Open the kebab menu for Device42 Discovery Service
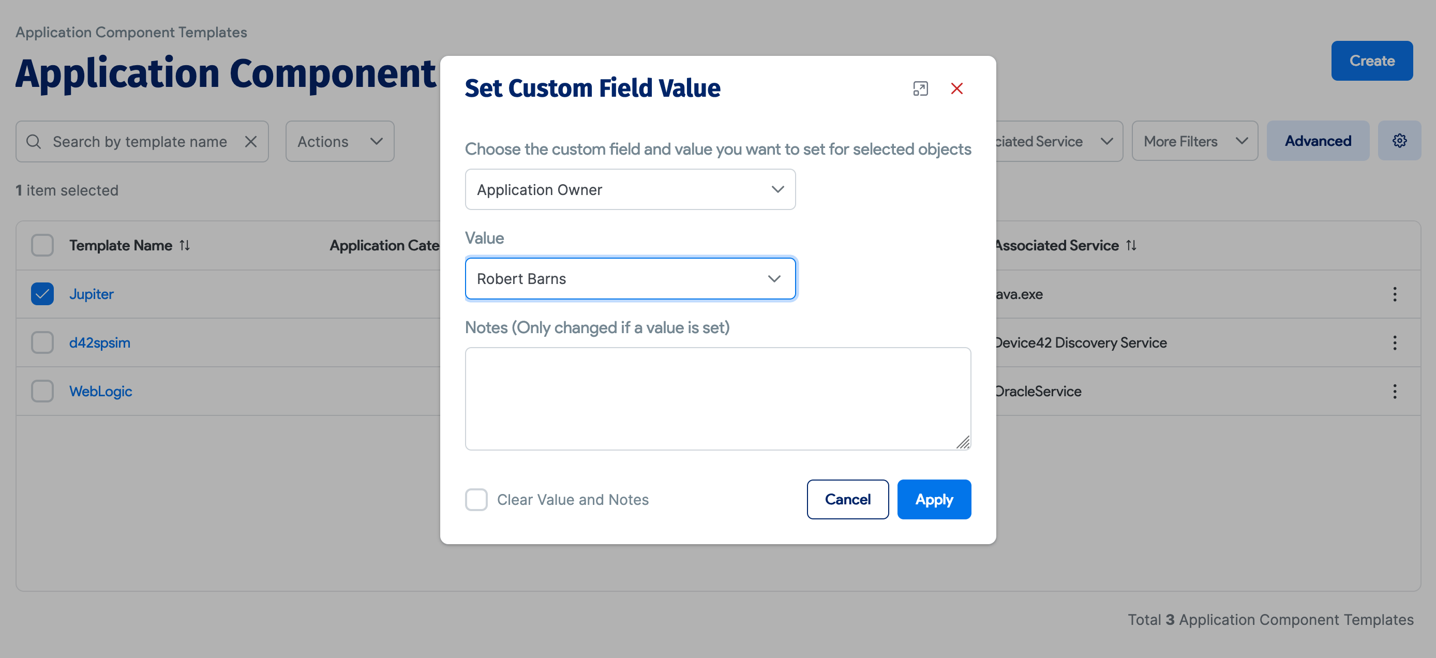Image resolution: width=1436 pixels, height=658 pixels. [1394, 342]
